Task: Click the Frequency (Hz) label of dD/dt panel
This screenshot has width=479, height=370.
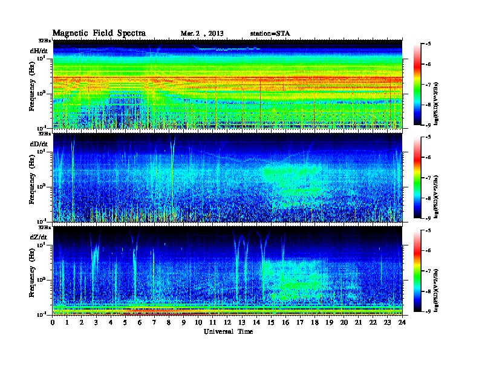Action: (32, 180)
